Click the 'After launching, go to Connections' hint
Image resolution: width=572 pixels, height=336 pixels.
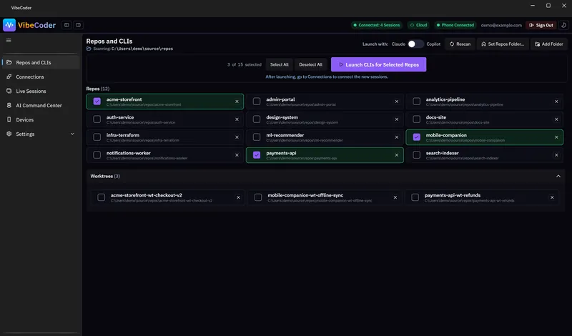tap(327, 76)
